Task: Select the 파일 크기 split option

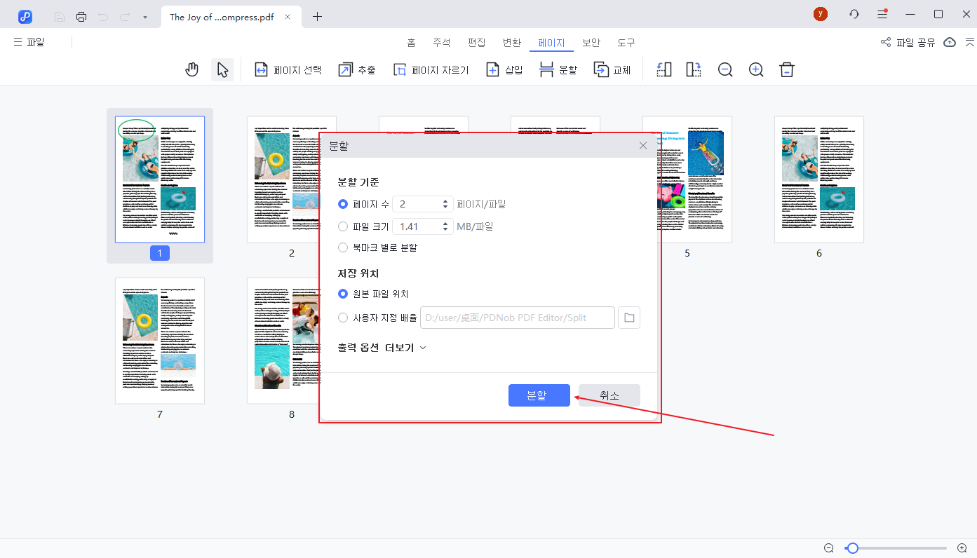Action: point(343,226)
